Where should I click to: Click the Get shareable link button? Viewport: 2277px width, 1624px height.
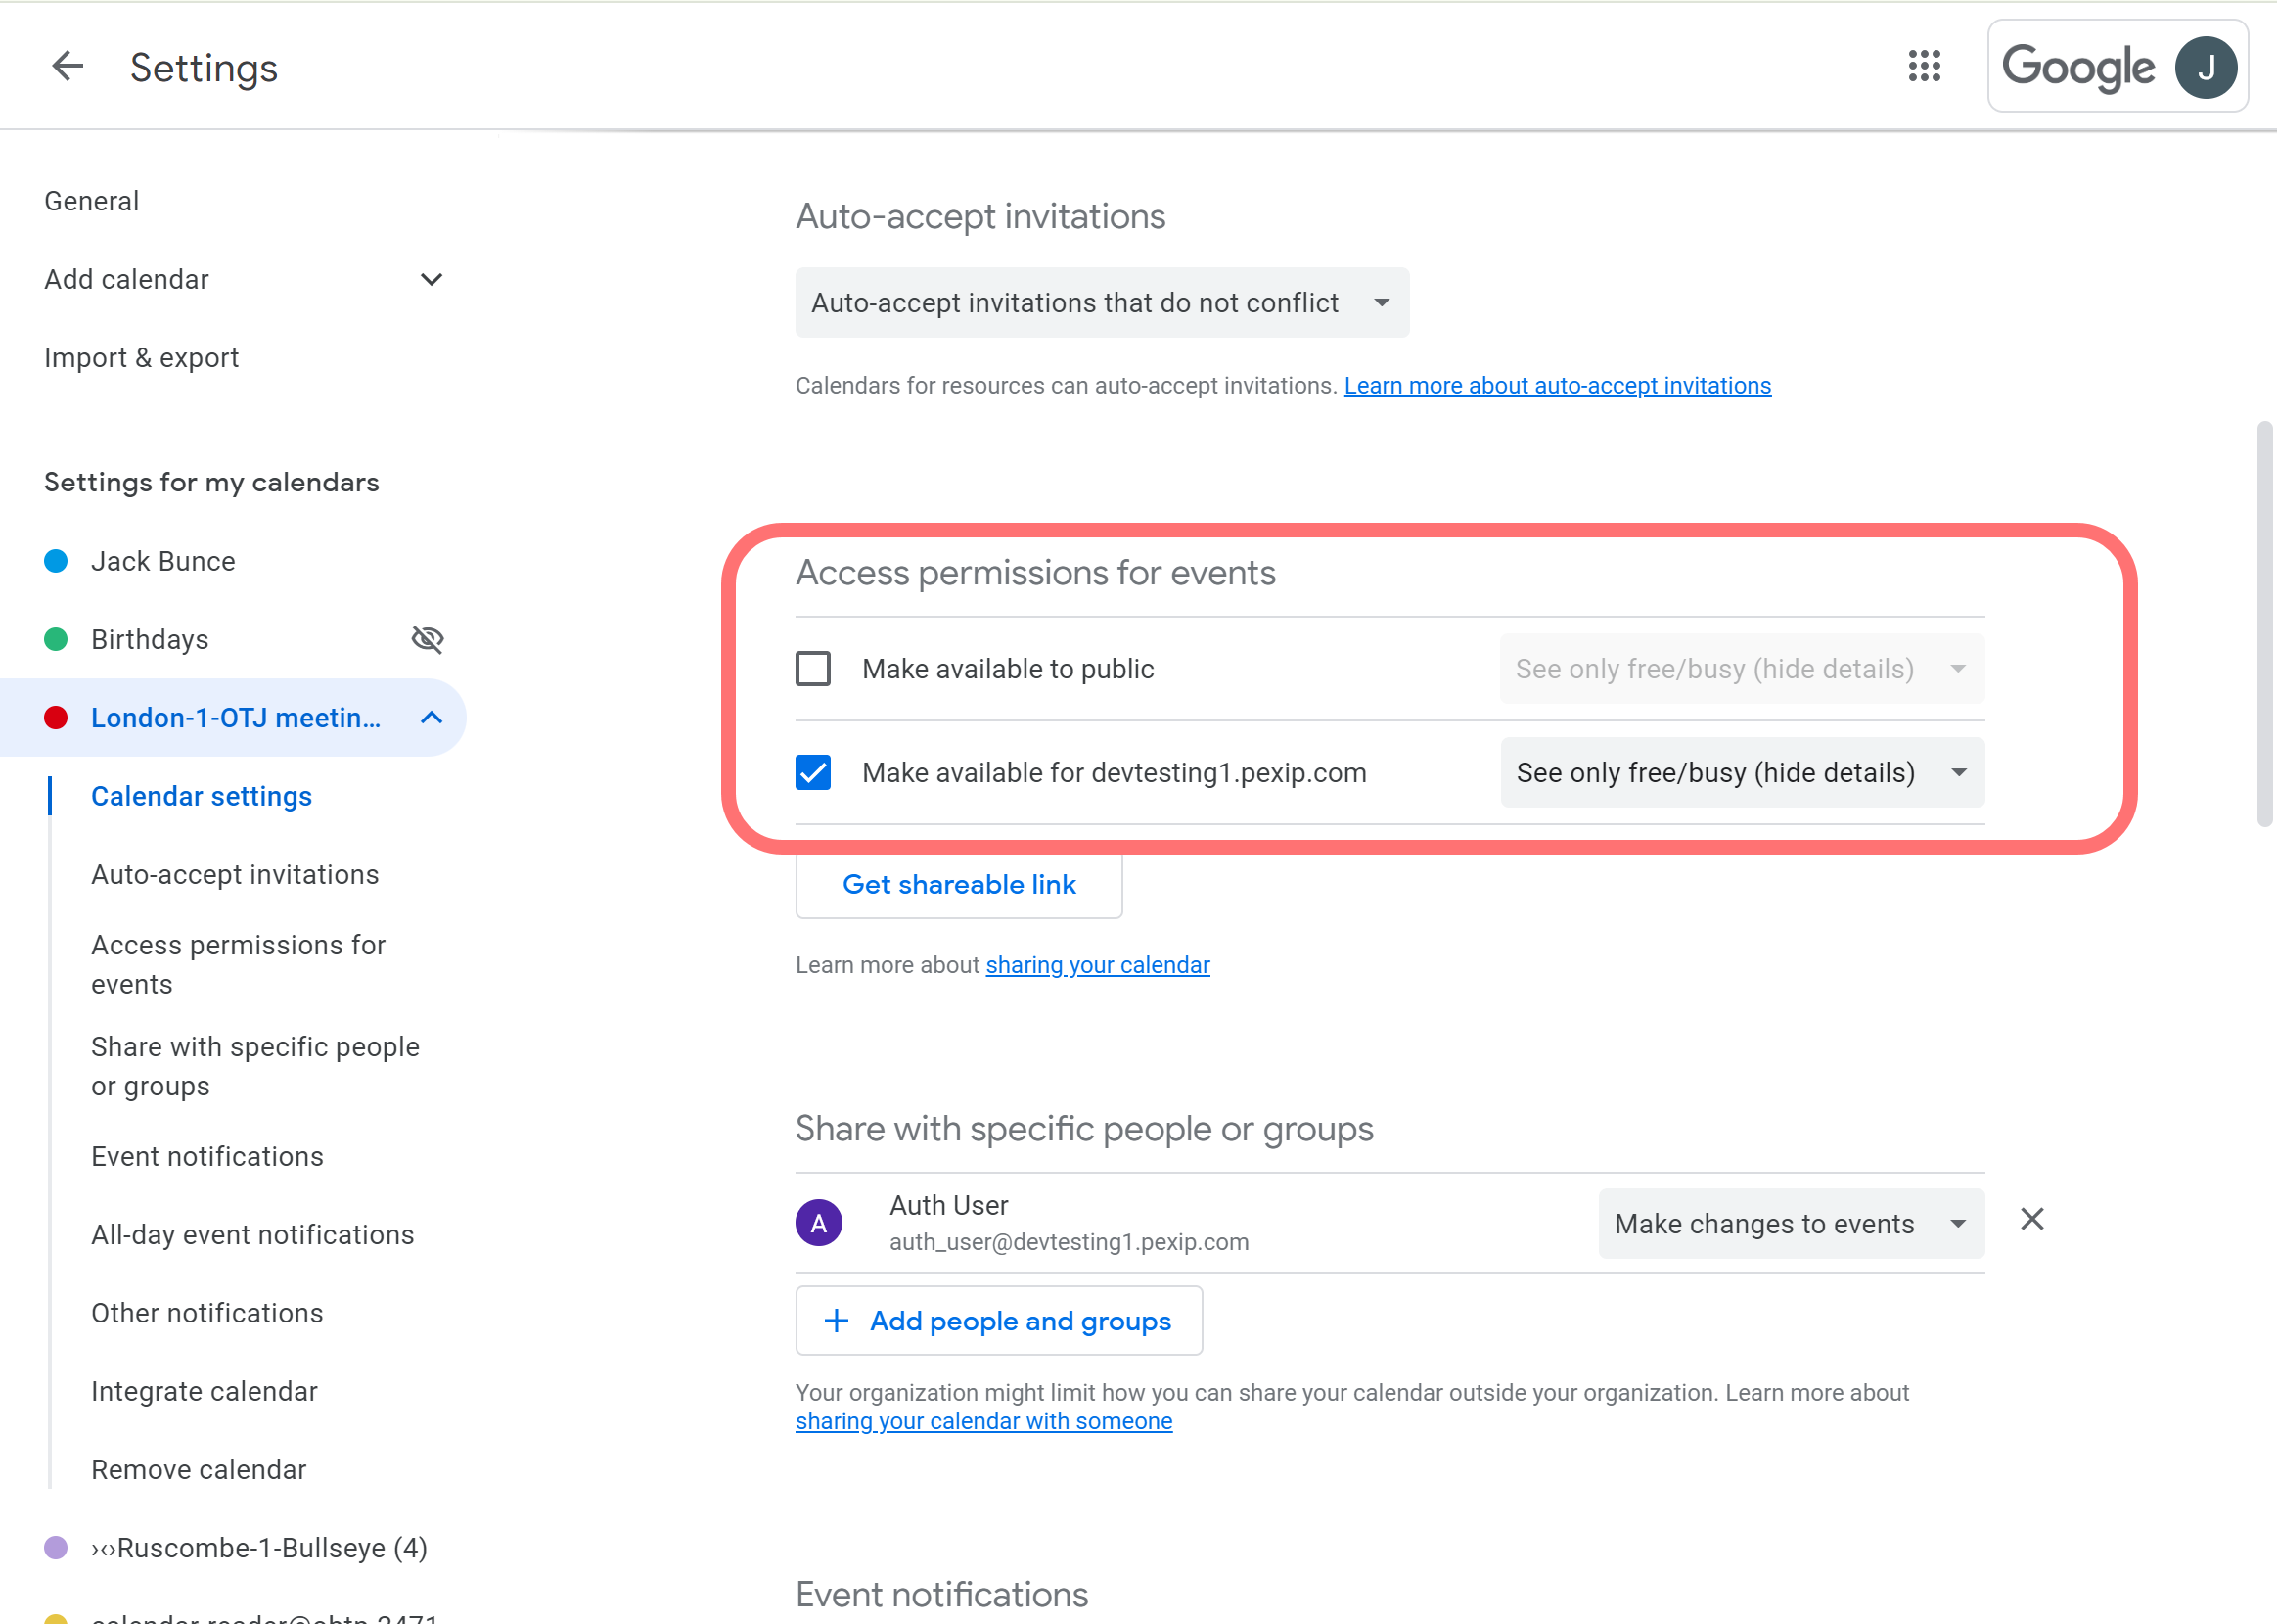click(x=958, y=884)
